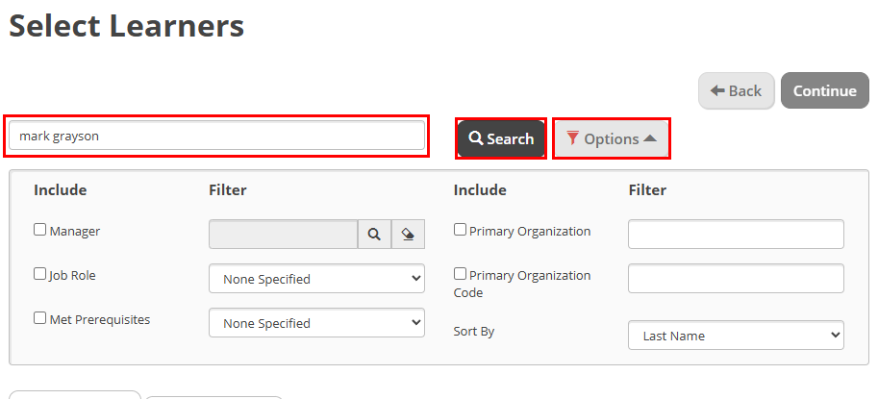Focus the Primary Organization filter text box

(736, 234)
